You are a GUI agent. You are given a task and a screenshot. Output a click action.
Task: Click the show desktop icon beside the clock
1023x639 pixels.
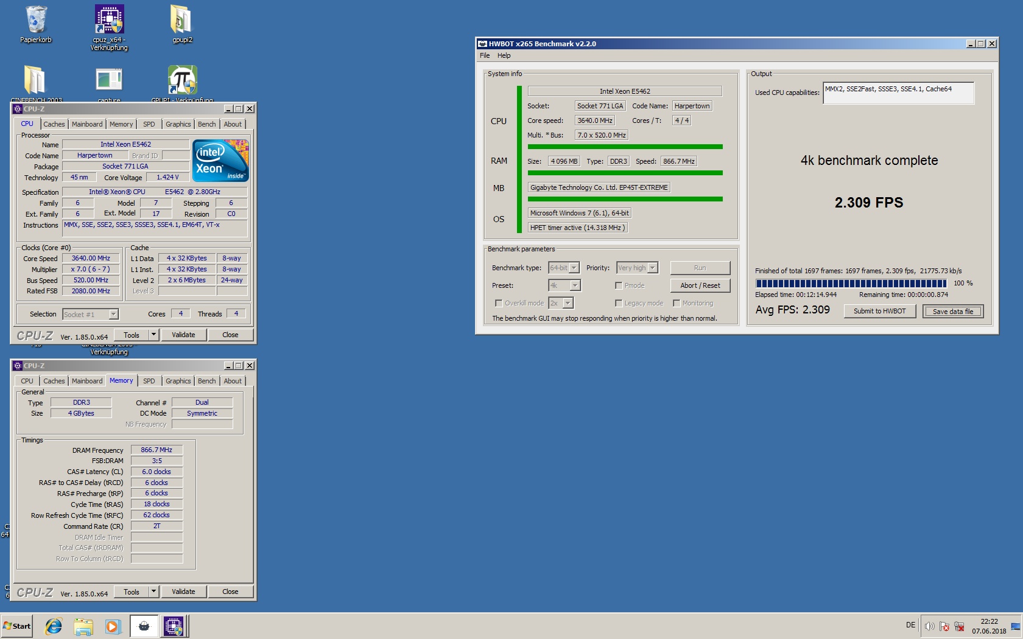[1015, 626]
